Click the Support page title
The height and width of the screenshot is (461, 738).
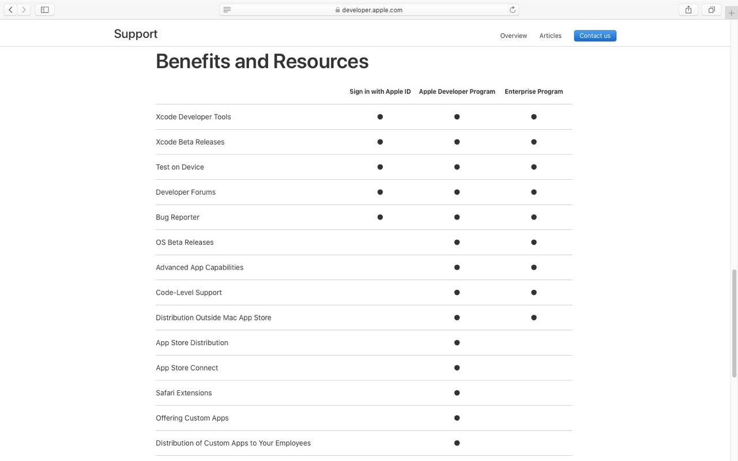pyautogui.click(x=135, y=34)
